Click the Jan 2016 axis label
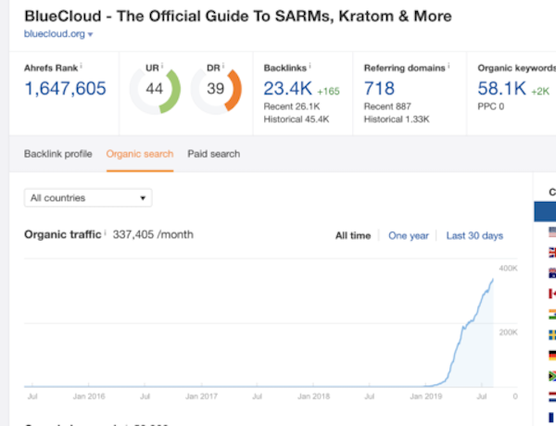 89,396
